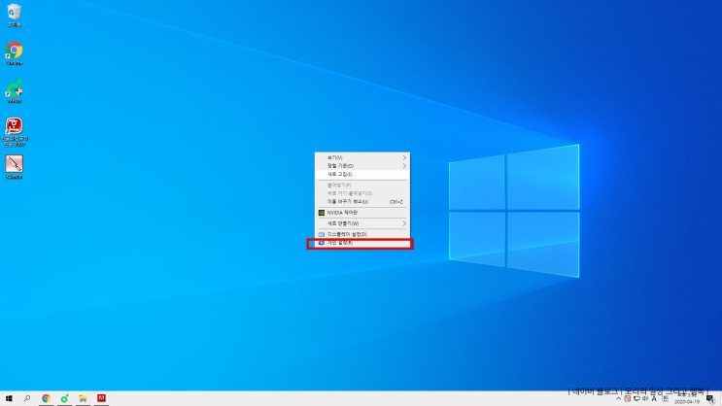
Task: Open the Action Center notifications icon
Action: pyautogui.click(x=711, y=398)
